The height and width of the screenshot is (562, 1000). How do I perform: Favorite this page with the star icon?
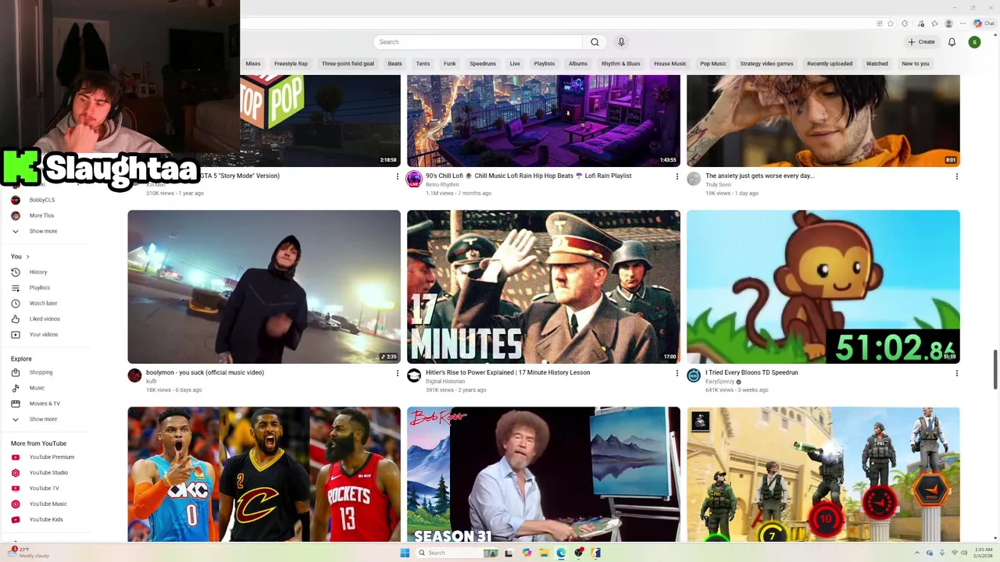coord(891,23)
